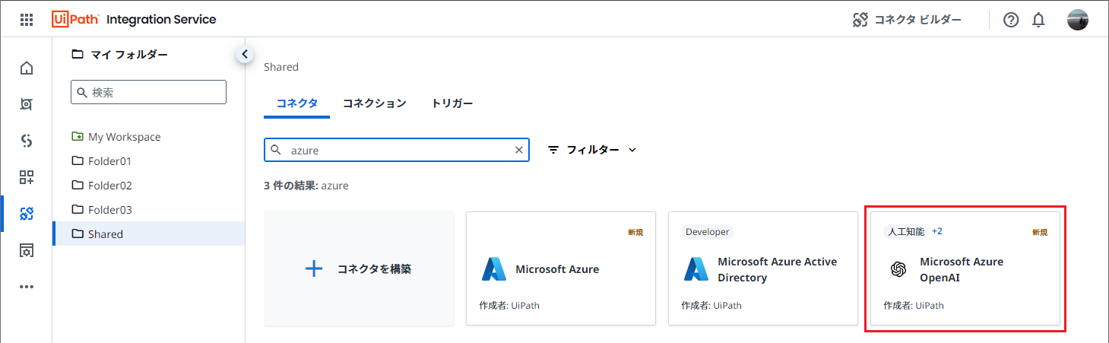Open Connector Builder (コネクタ ビルダー)
1109x343 pixels.
(x=907, y=20)
